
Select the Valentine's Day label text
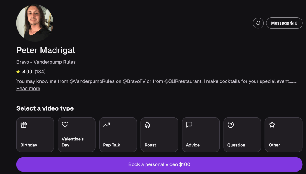click(x=73, y=142)
